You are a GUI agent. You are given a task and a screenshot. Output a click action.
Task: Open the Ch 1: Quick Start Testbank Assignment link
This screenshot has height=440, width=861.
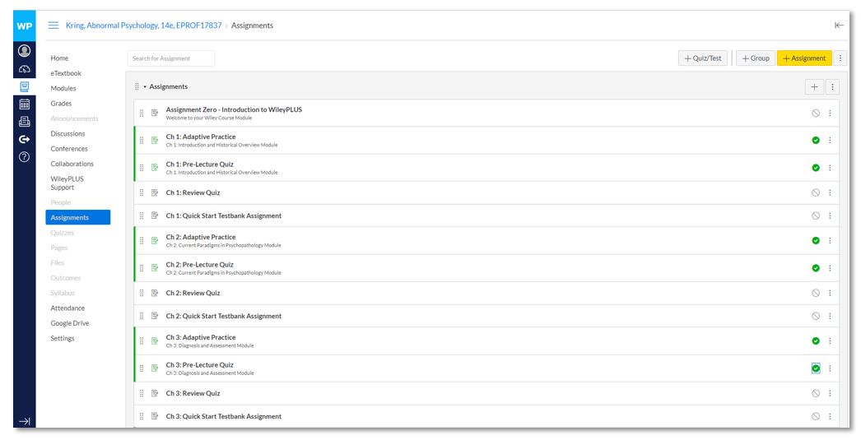pyautogui.click(x=224, y=215)
